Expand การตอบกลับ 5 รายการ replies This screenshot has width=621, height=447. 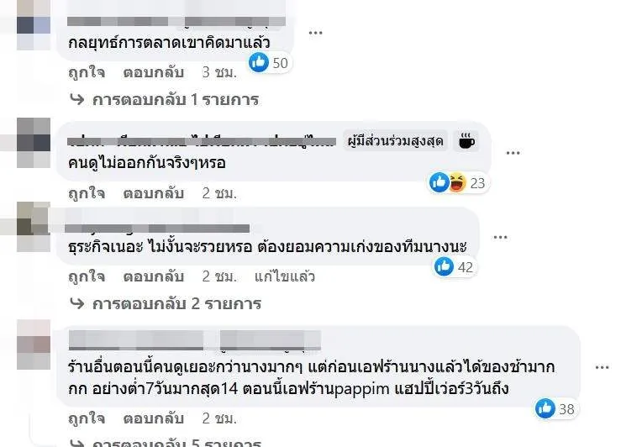[x=166, y=442]
